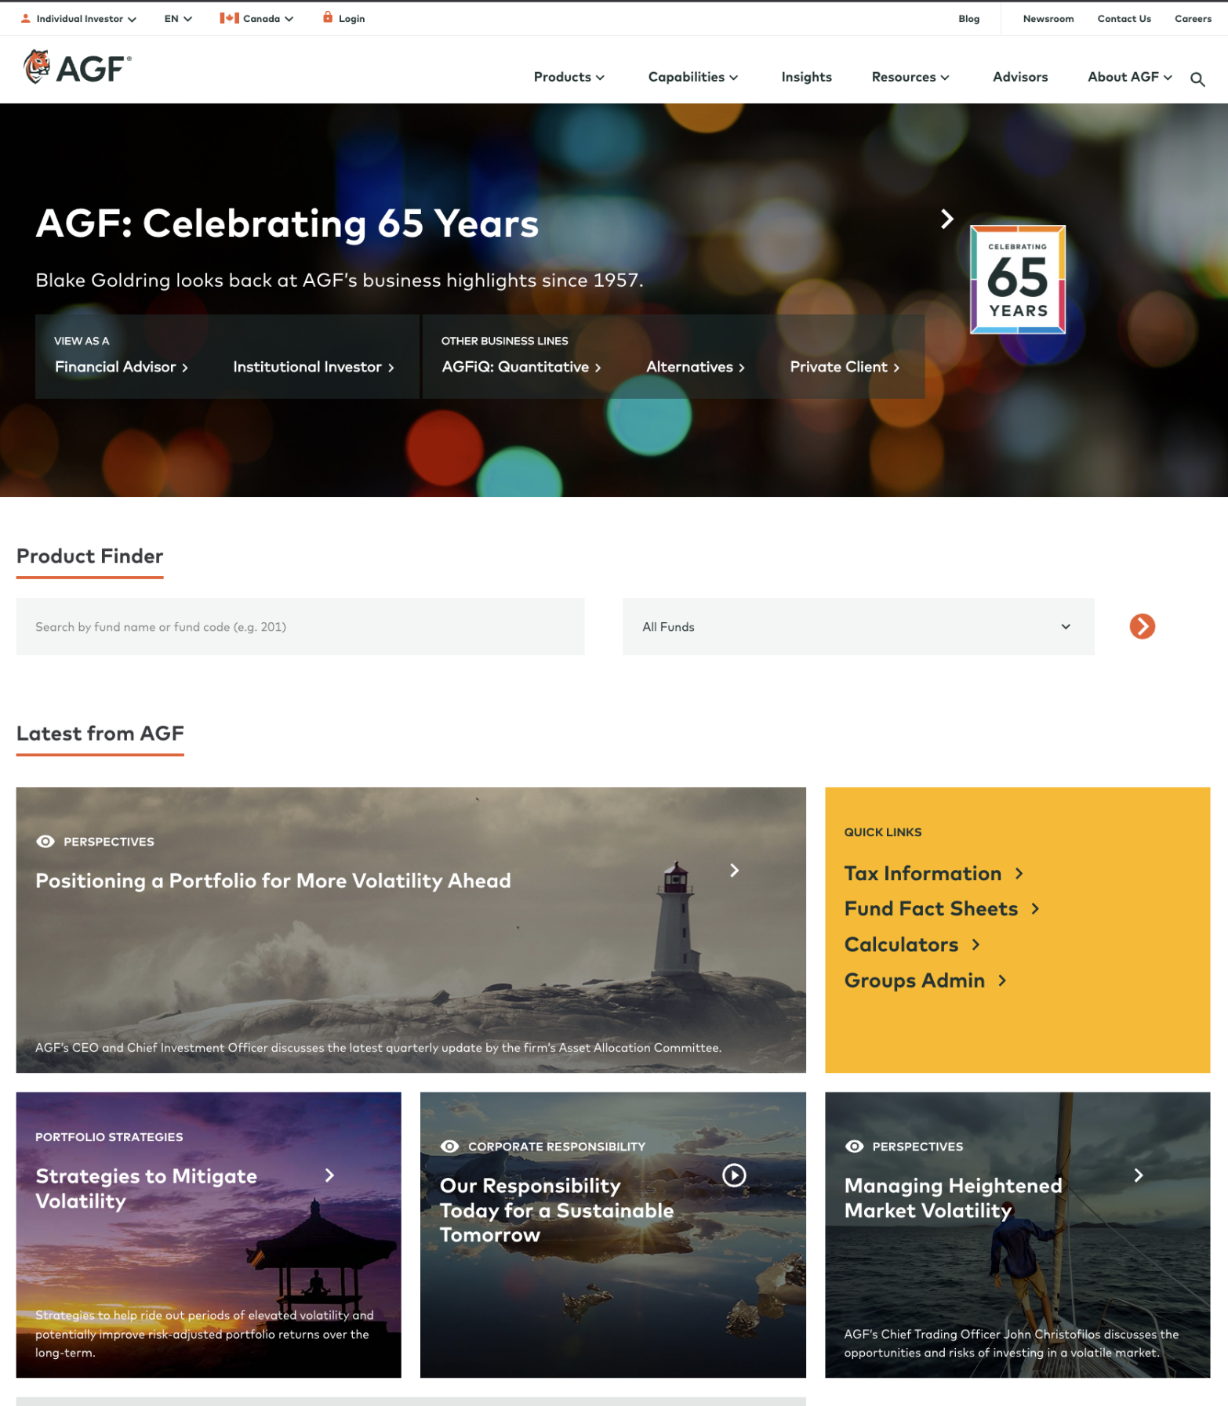
Task: Go to Careers page
Action: click(1193, 19)
